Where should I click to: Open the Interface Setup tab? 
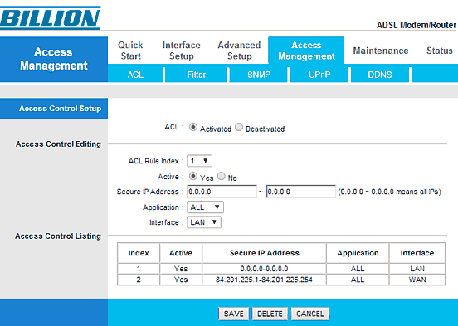click(x=182, y=51)
